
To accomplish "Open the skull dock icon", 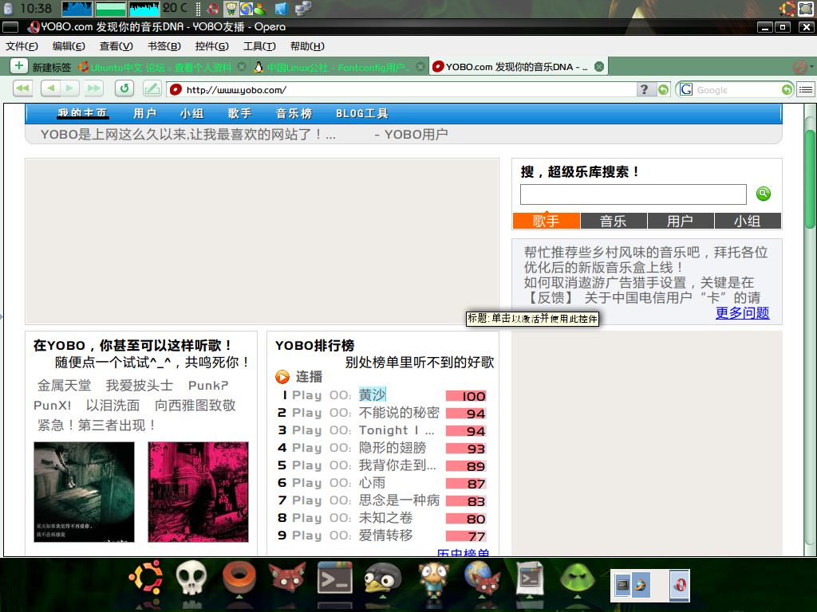I will tap(191, 578).
